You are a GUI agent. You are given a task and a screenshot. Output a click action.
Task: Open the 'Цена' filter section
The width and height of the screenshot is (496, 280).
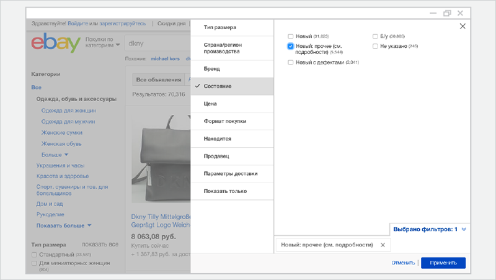232,104
